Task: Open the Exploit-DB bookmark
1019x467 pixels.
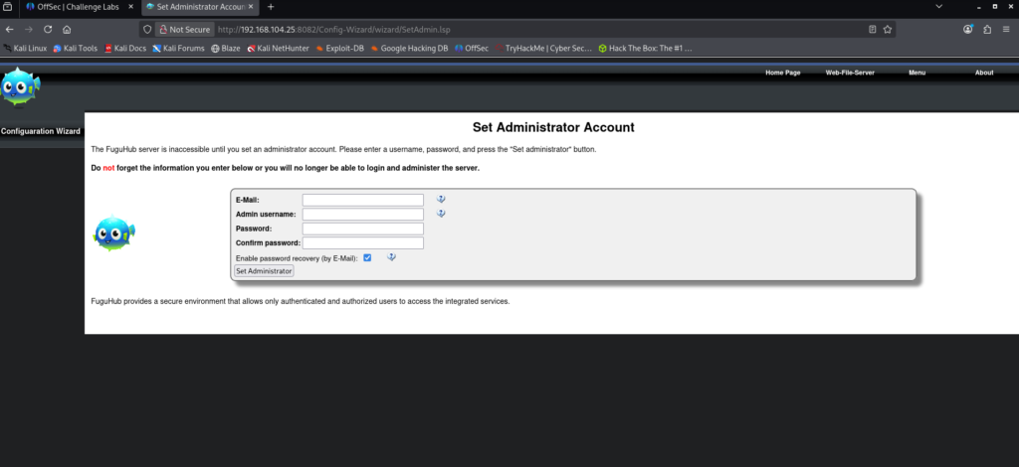Action: (x=339, y=48)
